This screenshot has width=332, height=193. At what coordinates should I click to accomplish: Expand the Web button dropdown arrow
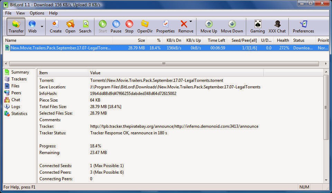coord(42,27)
